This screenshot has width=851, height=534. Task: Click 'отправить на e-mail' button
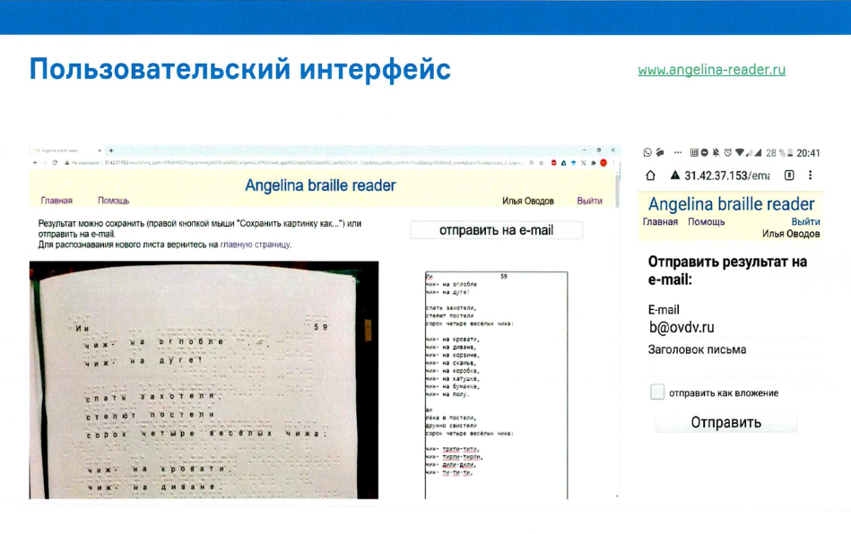tap(496, 230)
